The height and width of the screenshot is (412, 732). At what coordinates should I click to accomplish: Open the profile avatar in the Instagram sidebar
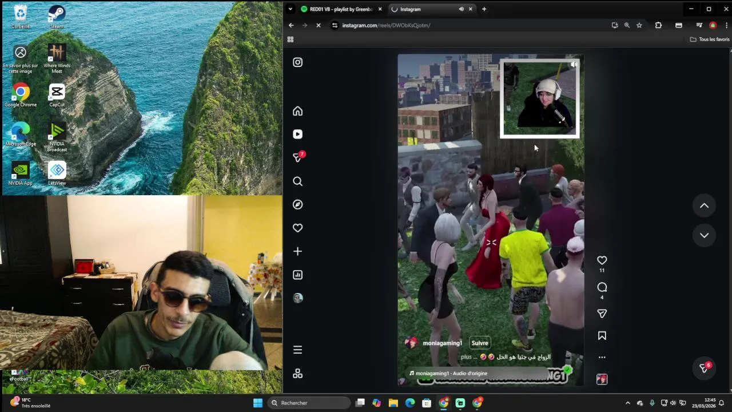click(297, 298)
